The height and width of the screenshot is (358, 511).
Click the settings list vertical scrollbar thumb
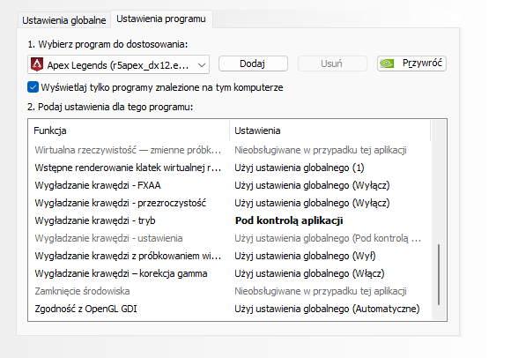[439, 274]
